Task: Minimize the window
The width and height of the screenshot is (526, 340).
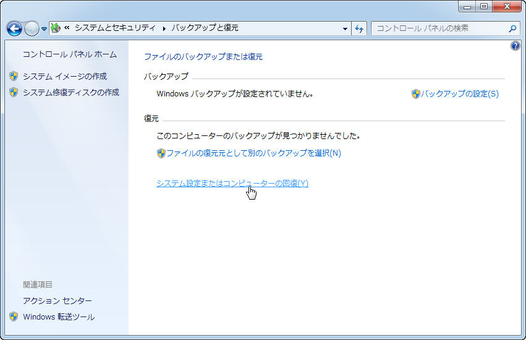Action: (x=467, y=6)
